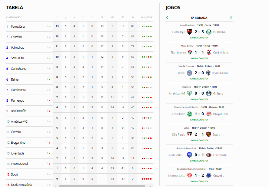Click the Fluminense crest in the match list
This screenshot has height=187, width=269.
(190, 52)
